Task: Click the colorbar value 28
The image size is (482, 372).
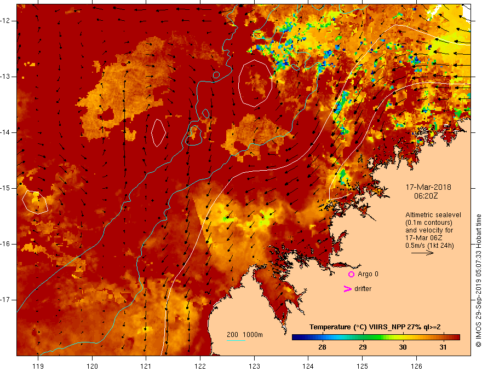Action: [x=322, y=347]
